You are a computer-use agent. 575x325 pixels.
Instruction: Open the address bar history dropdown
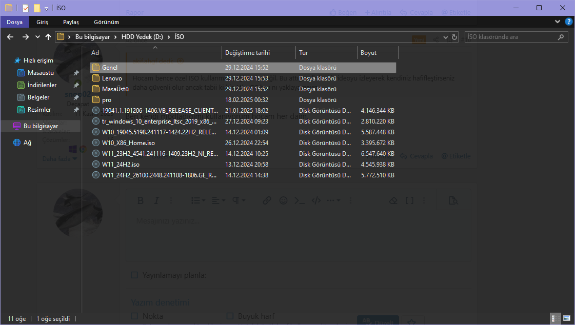(446, 37)
